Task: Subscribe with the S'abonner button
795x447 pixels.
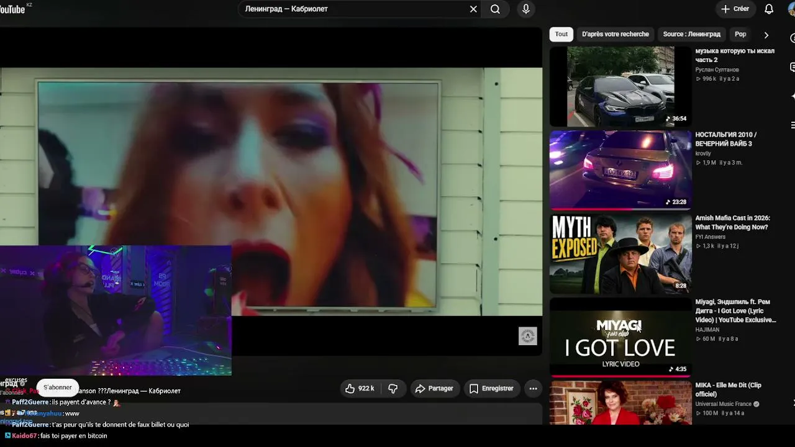Action: click(x=58, y=387)
